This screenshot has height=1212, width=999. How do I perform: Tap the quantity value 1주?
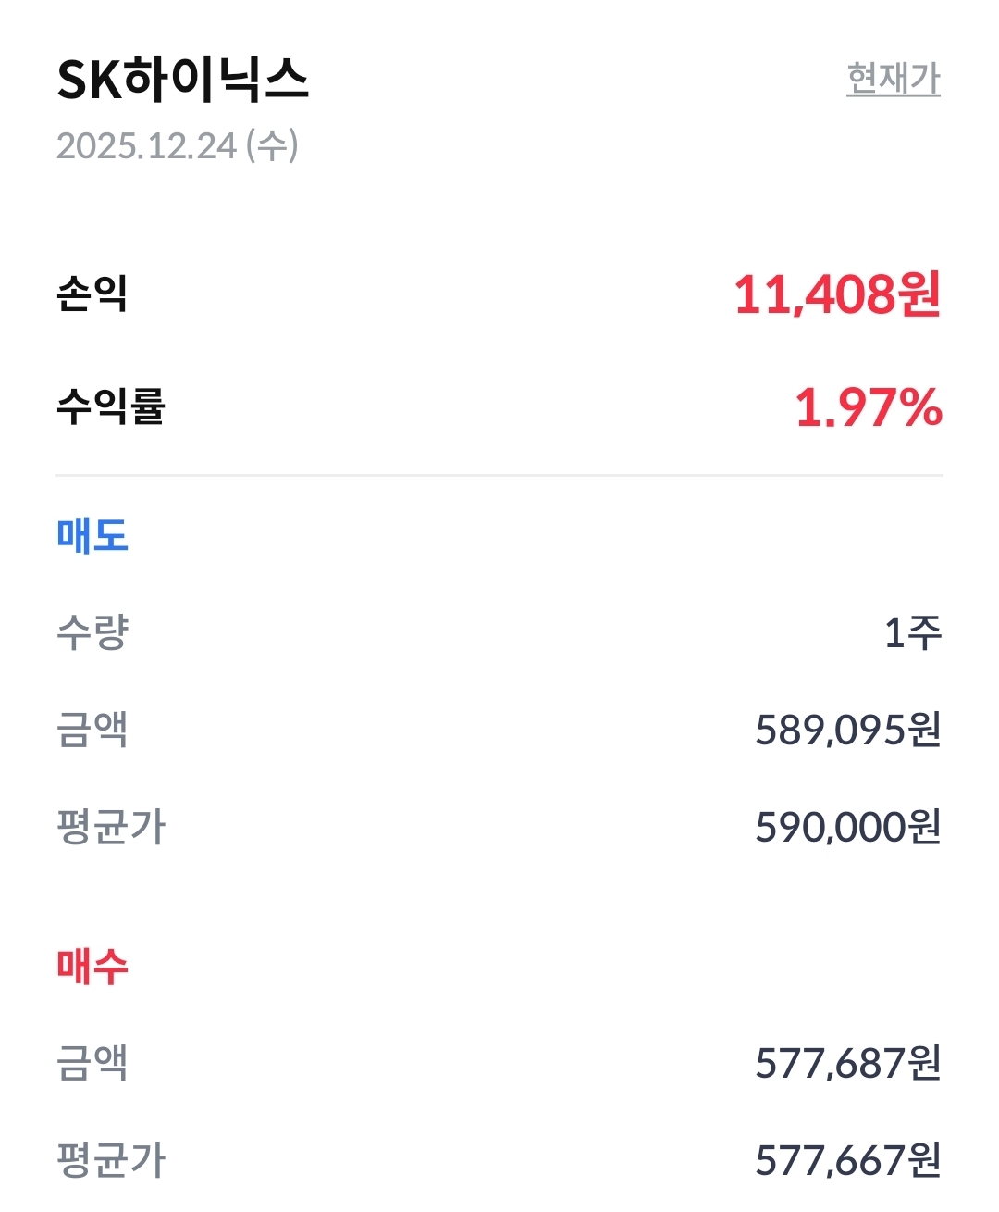(912, 633)
